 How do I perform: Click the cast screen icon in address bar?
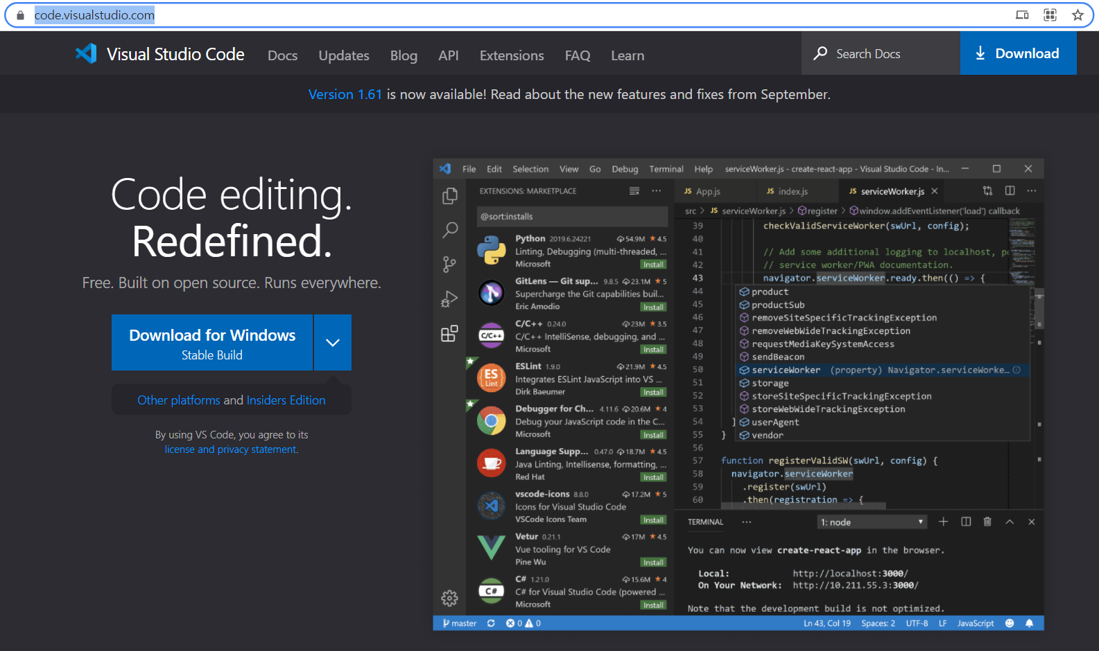(x=1022, y=15)
